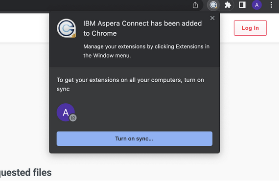Viewport: 280px width, 183px height.
Task: Click the 'uested files' page heading
Action: point(26,172)
